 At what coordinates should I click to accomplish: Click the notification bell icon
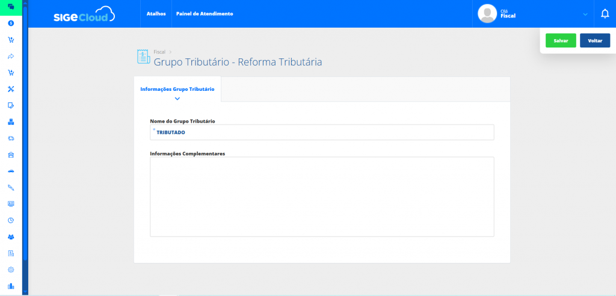605,13
